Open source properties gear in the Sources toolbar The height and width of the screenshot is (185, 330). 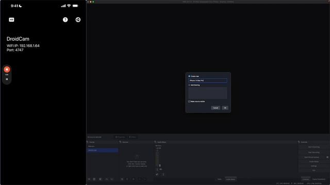pos(134,179)
